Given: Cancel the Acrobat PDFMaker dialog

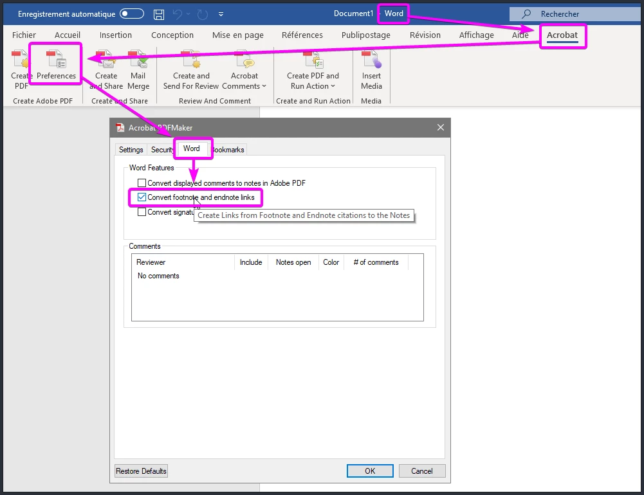Looking at the screenshot, I should click(422, 471).
